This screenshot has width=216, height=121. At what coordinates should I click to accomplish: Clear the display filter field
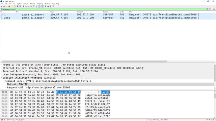pos(207,9)
